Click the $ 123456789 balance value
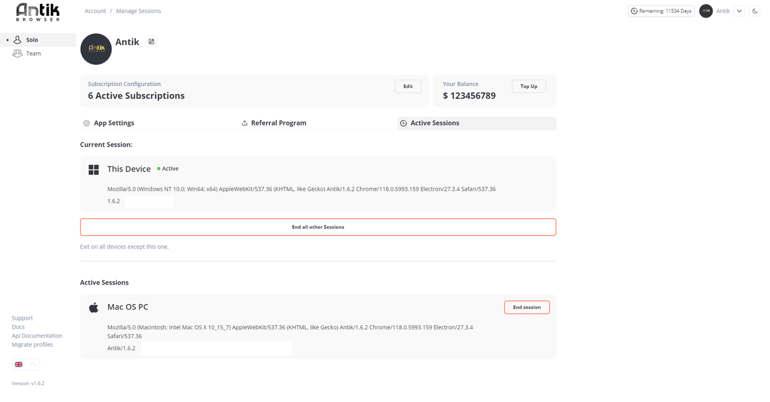 point(470,96)
